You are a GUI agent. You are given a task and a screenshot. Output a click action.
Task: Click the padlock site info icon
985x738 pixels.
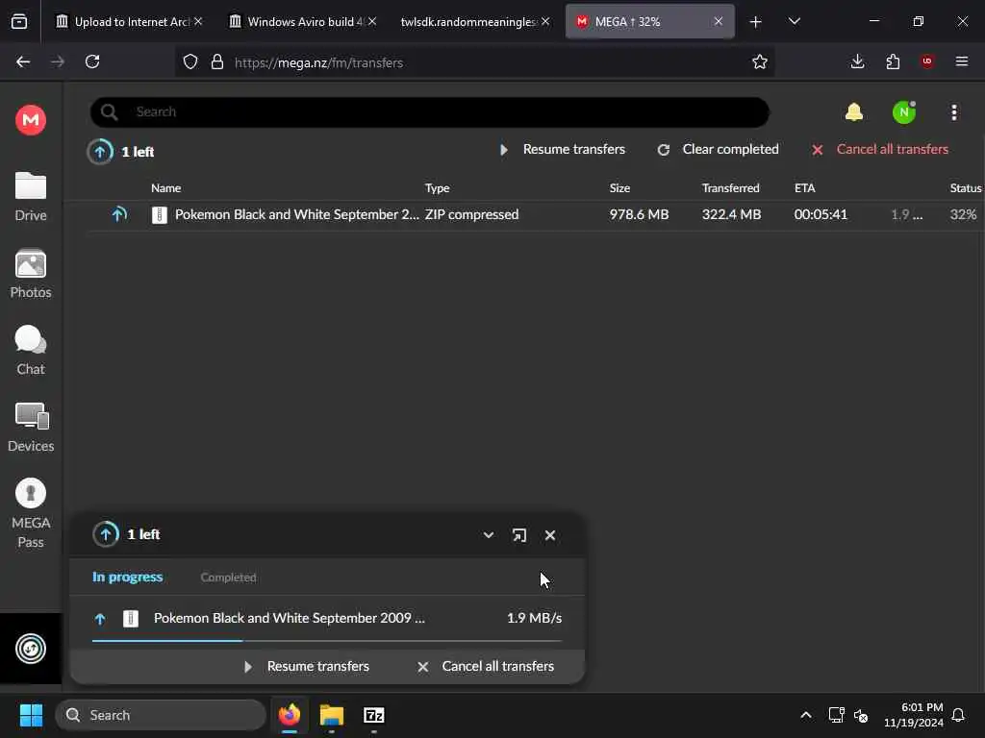click(217, 61)
